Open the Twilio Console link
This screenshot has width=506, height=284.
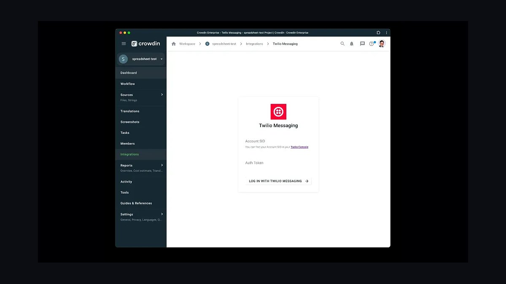coord(299,147)
